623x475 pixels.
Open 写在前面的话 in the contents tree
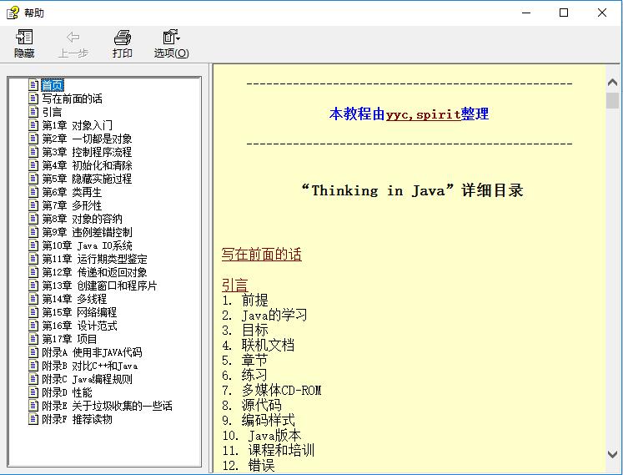tap(72, 99)
